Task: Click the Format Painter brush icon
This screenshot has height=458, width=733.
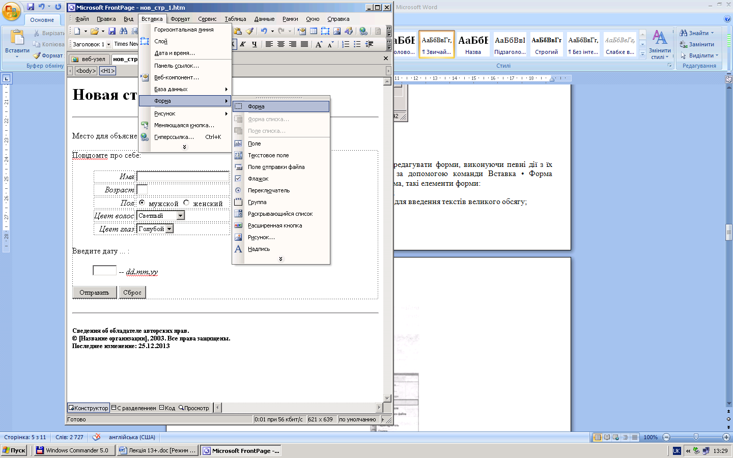Action: click(x=249, y=32)
